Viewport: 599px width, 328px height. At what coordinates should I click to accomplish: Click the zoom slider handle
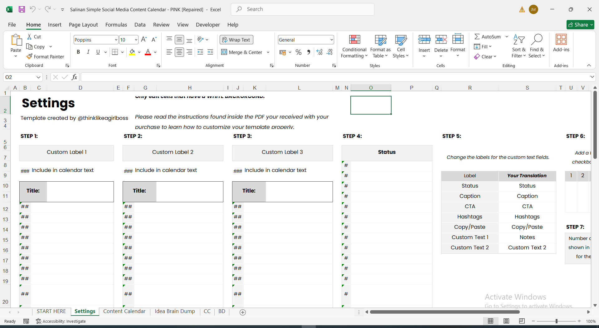(556, 321)
